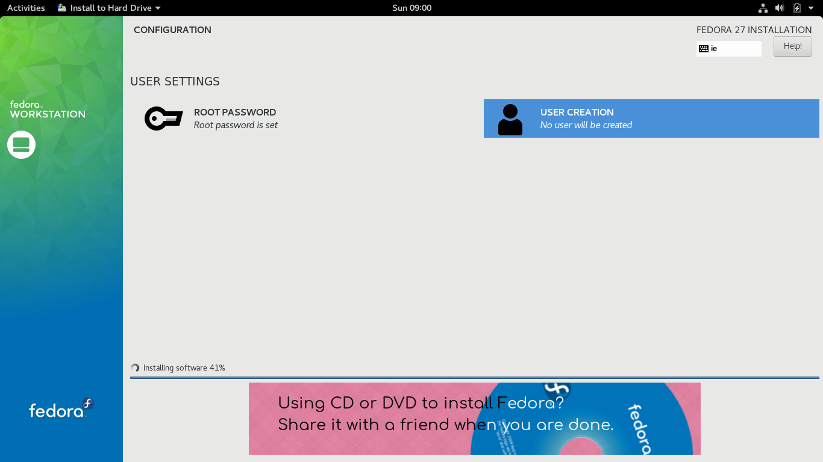Click the installation progress bar

pyautogui.click(x=474, y=378)
